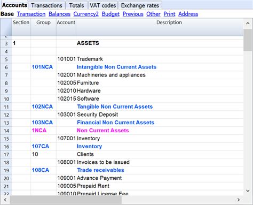Select the pink 1NCA group cell
Image resolution: width=253 pixels, height=205 pixels.
tap(43, 131)
